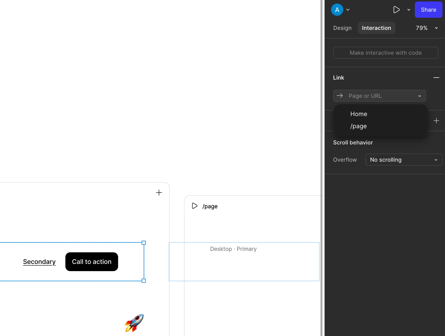Click the user avatar 'A' icon
The width and height of the screenshot is (445, 336).
click(337, 10)
